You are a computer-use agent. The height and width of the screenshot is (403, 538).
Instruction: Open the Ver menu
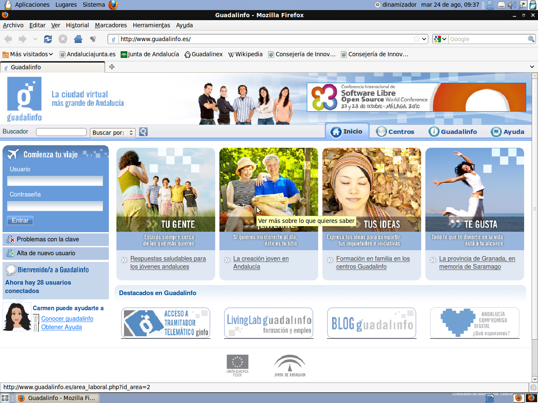(x=55, y=25)
